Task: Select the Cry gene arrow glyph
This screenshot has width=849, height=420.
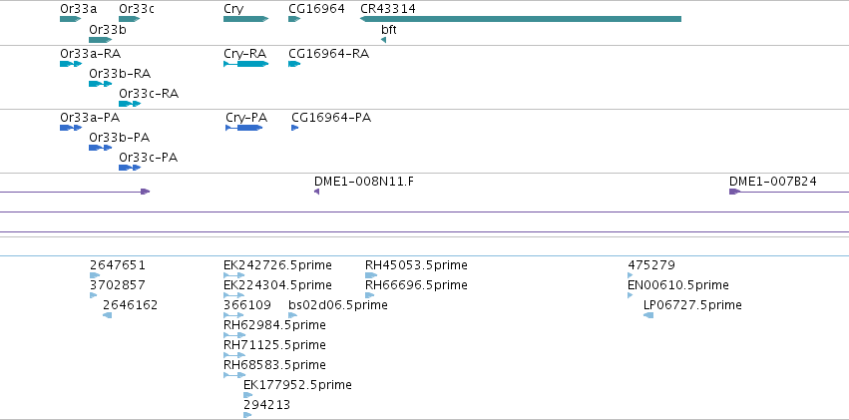Action: pos(245,19)
